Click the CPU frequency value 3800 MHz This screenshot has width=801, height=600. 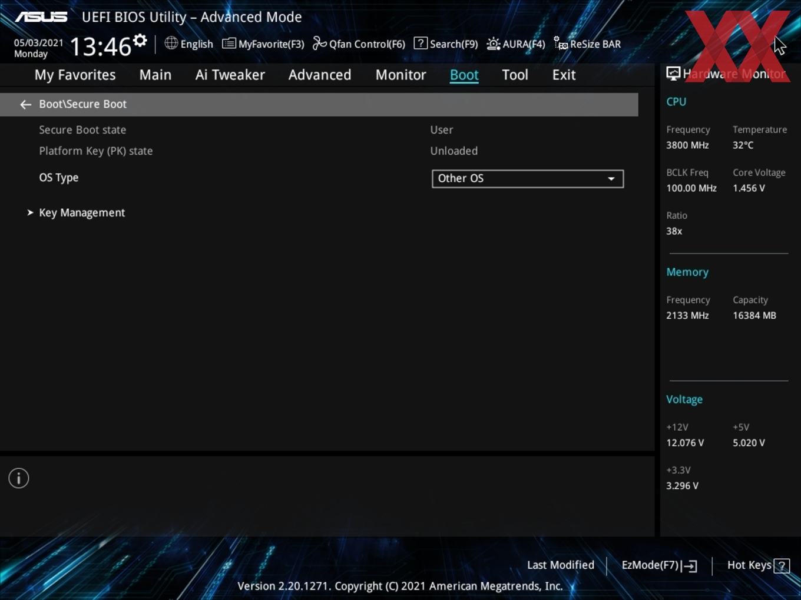pos(687,145)
